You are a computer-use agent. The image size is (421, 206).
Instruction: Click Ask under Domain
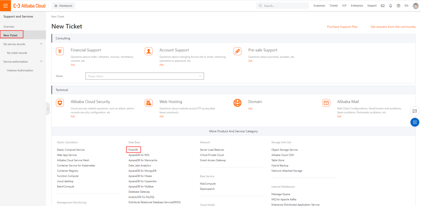250,108
